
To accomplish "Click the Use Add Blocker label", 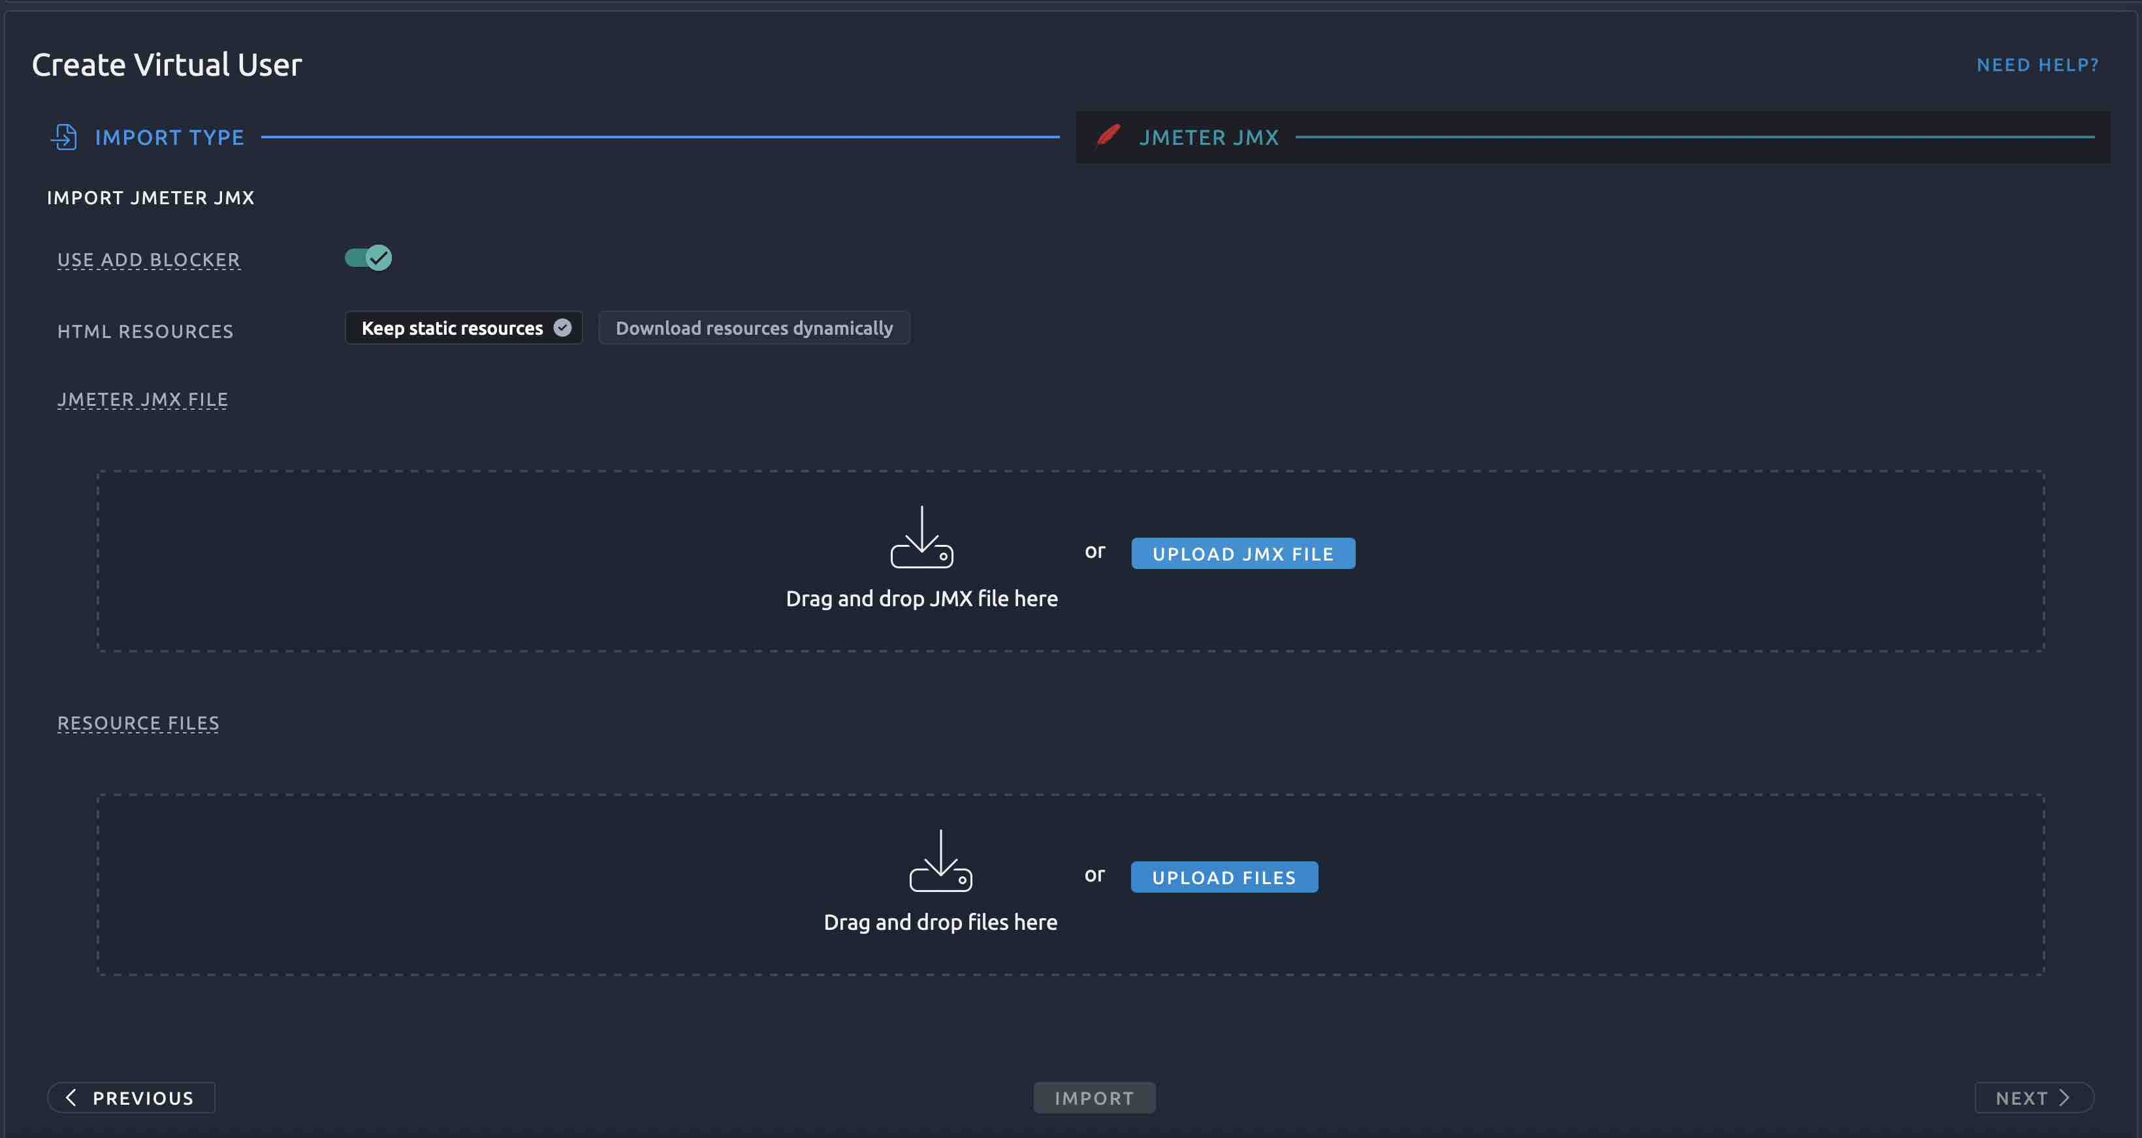I will 149,260.
